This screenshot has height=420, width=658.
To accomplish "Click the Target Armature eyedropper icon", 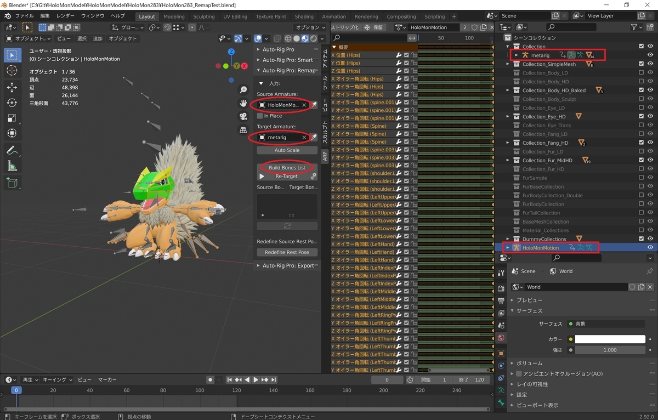I will pos(314,138).
